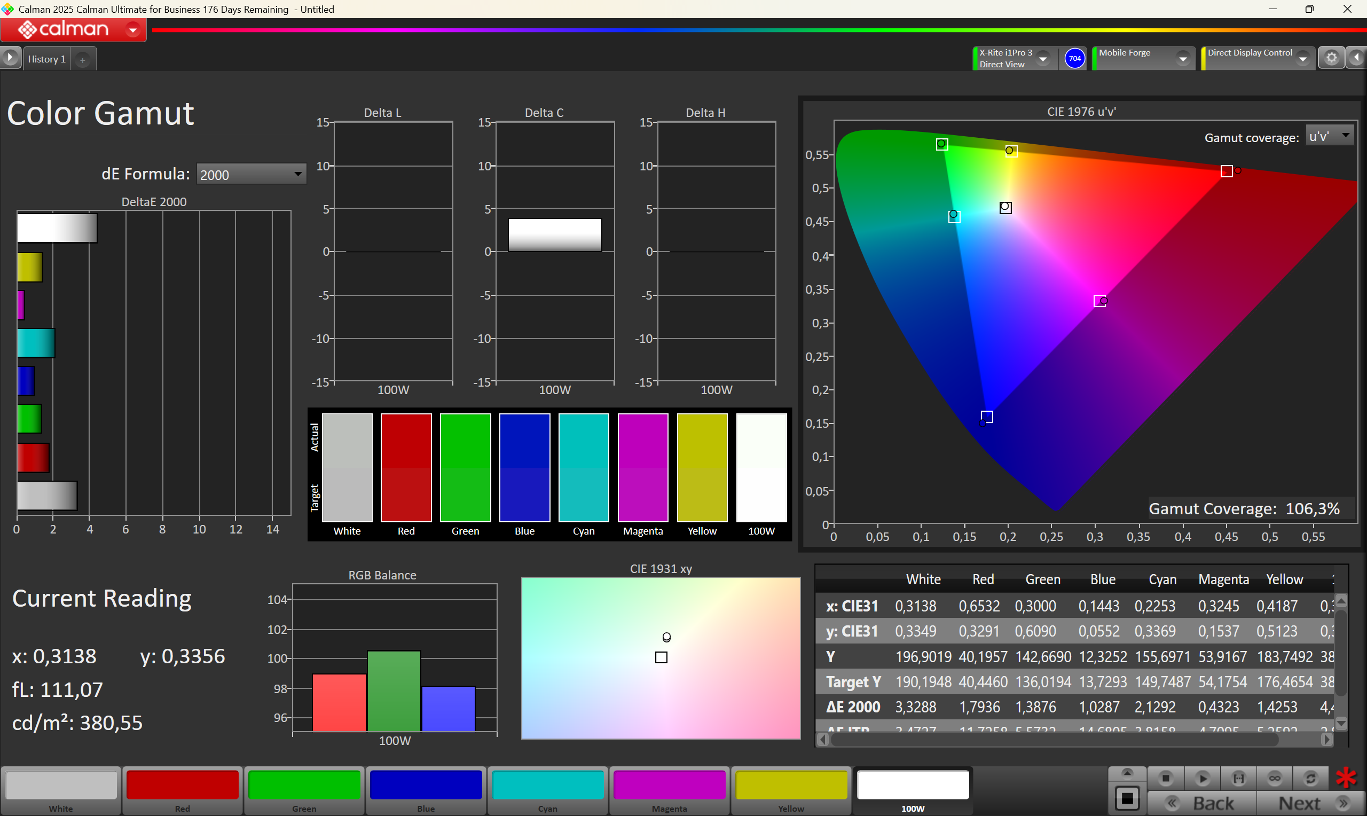
Task: Open the settings gear icon
Action: [1331, 58]
